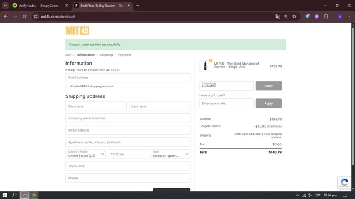The height and width of the screenshot is (199, 355).
Task: Click the address bar URL mit45.com/checkout/
Action: point(58,17)
